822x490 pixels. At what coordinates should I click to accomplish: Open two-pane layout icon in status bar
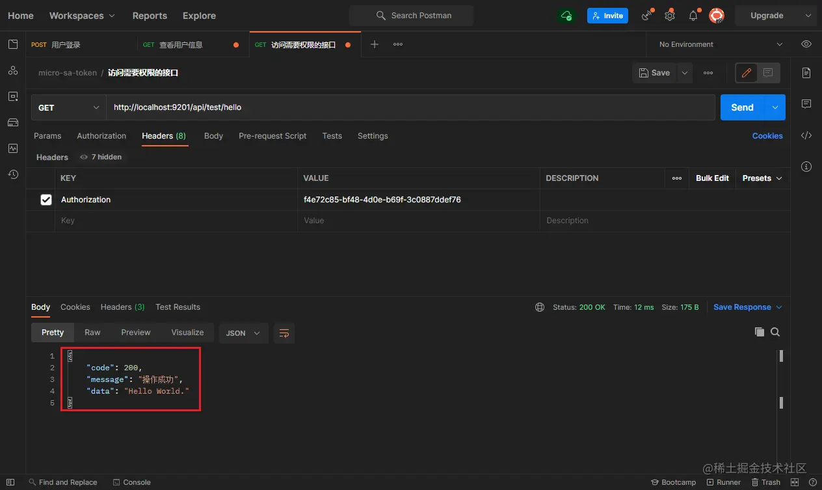(x=795, y=482)
